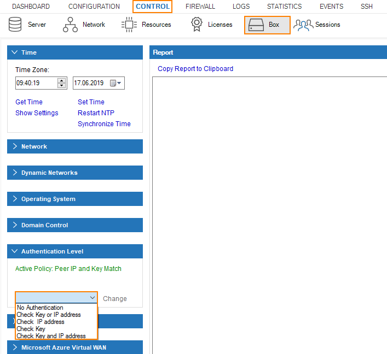Expand the Network section header
The height and width of the screenshot is (354, 387).
[x=75, y=146]
